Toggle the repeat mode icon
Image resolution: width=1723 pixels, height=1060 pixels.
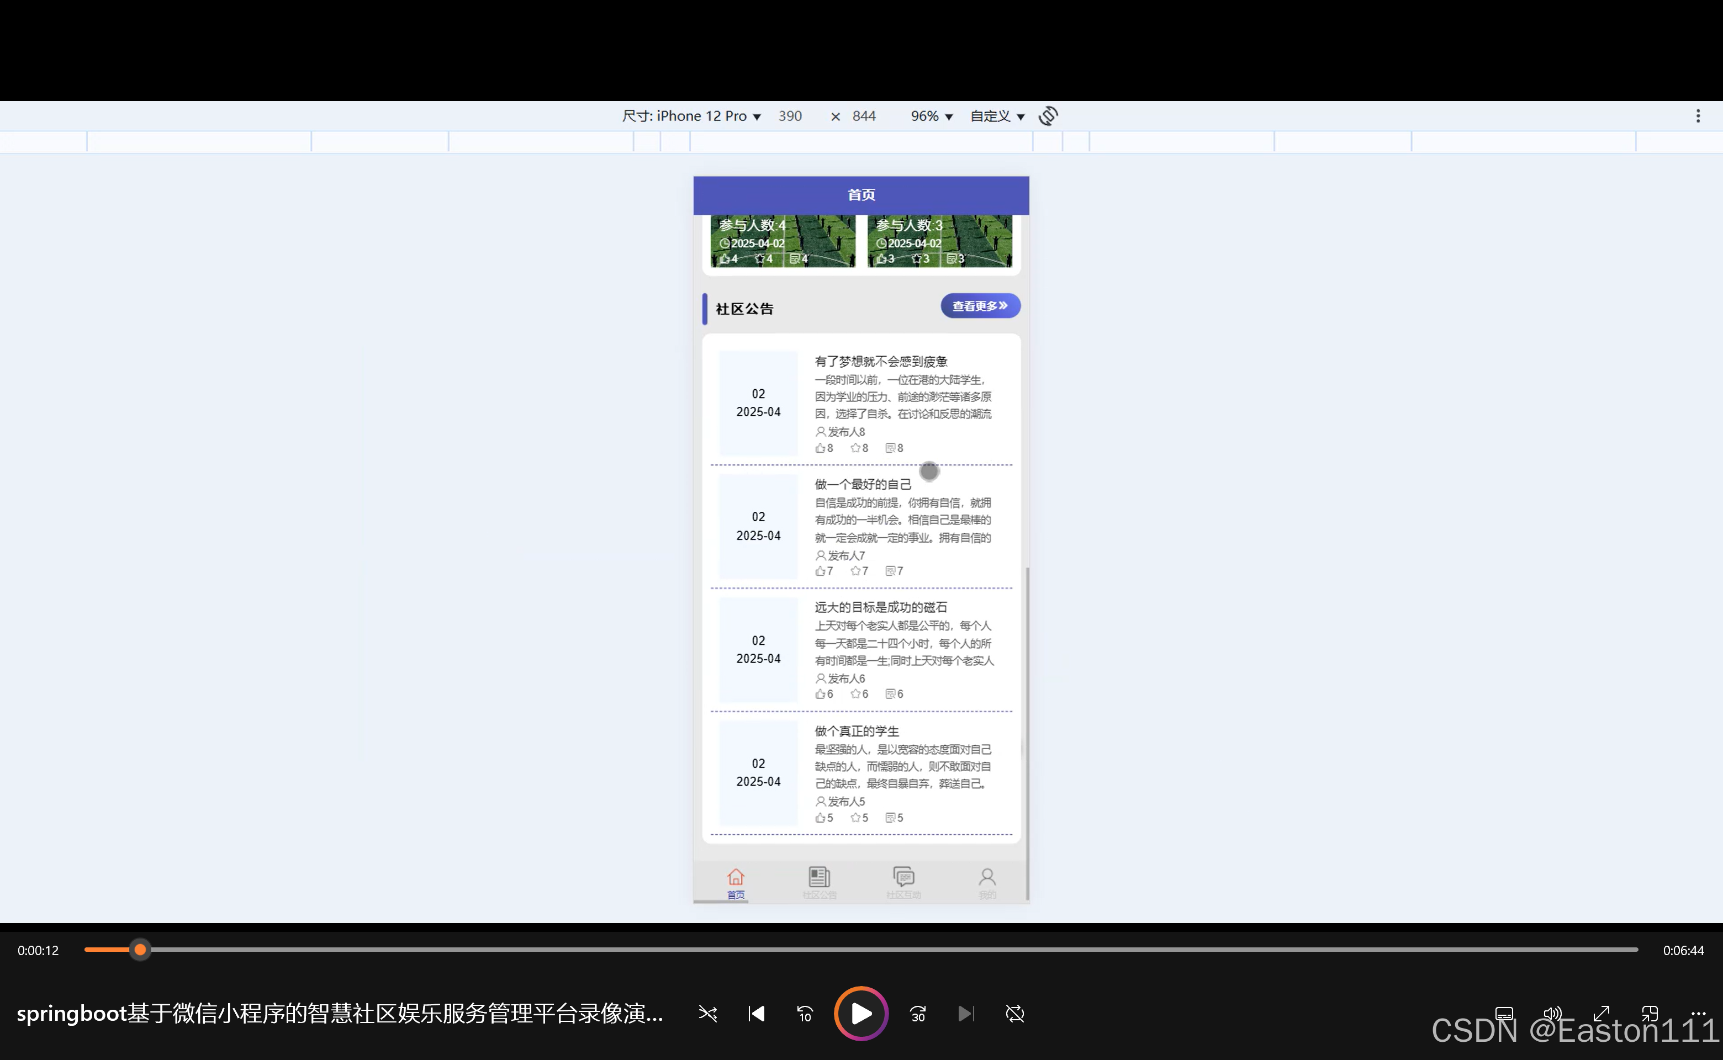[1014, 1014]
